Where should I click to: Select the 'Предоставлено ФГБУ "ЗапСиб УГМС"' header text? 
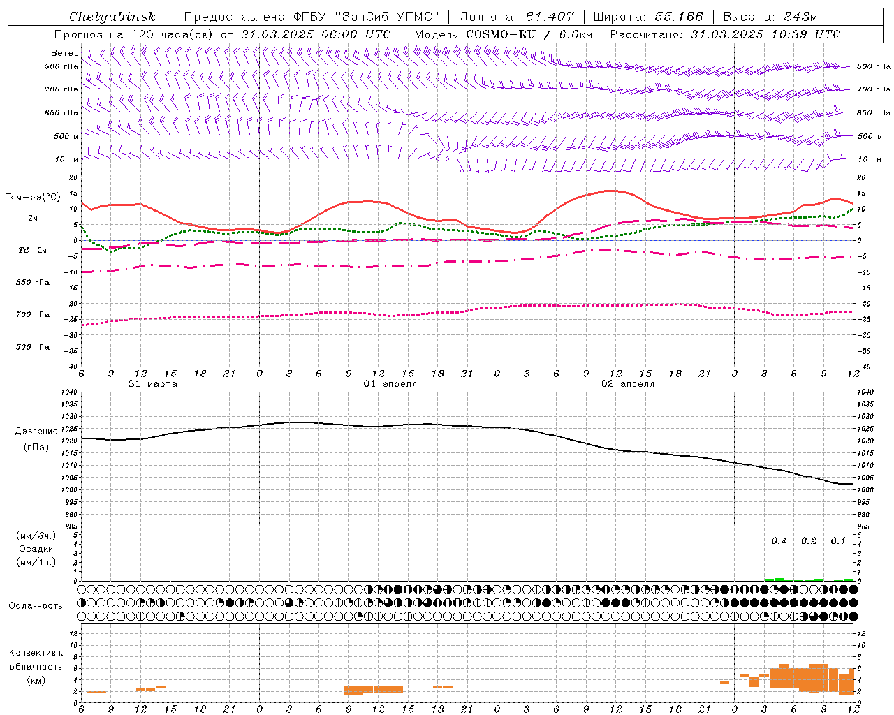tap(312, 17)
